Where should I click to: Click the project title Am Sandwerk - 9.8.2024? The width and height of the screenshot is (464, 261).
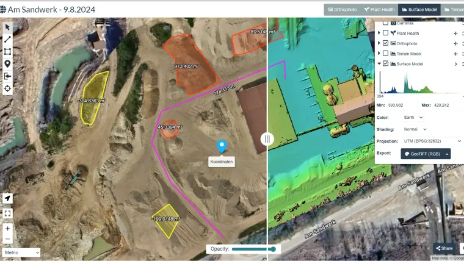[x=51, y=10]
